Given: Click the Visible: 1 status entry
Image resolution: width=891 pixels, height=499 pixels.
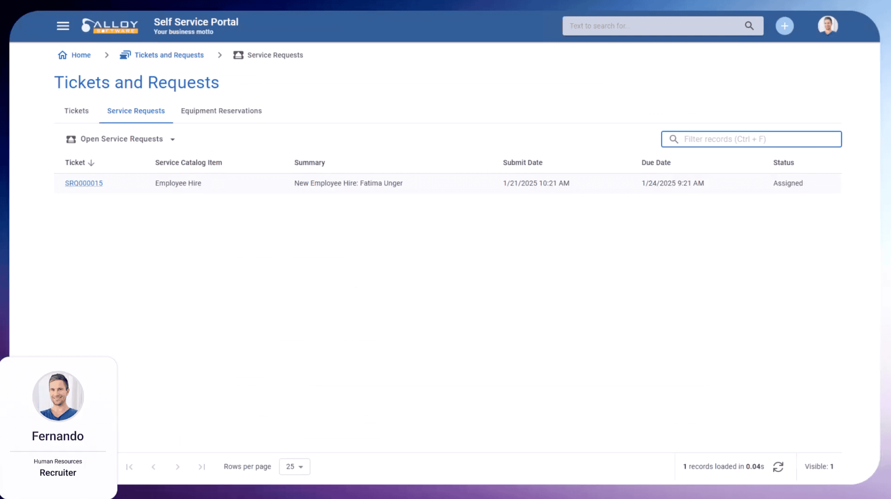Looking at the screenshot, I should tap(819, 466).
